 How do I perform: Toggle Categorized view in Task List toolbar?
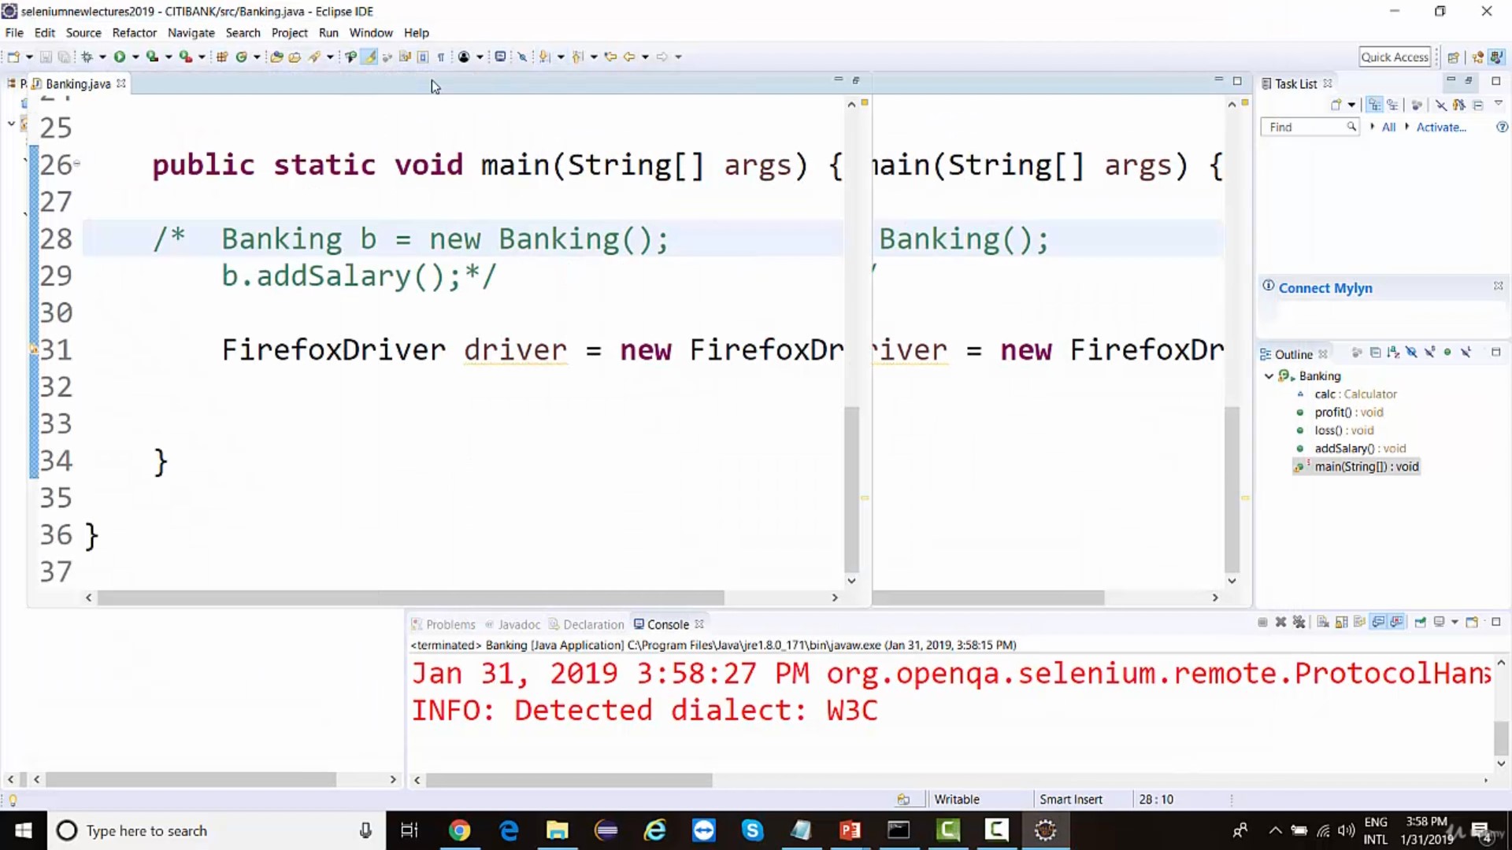pyautogui.click(x=1375, y=105)
